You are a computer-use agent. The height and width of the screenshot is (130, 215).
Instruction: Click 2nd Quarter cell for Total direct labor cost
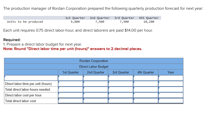click(x=95, y=101)
